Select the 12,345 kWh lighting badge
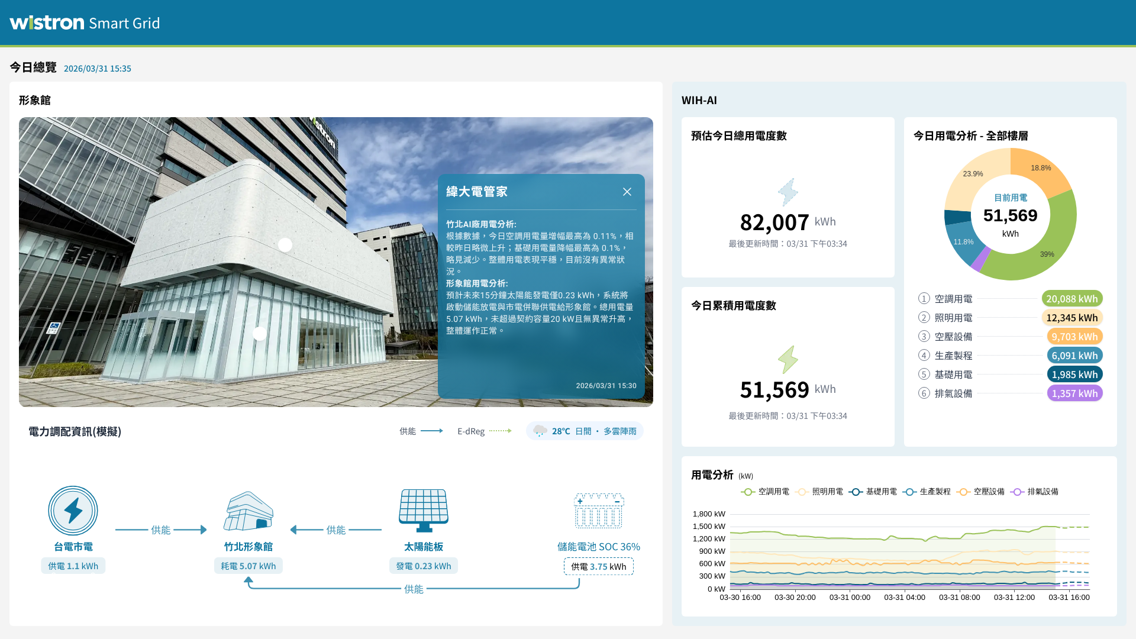Image resolution: width=1136 pixels, height=639 pixels. [x=1072, y=318]
